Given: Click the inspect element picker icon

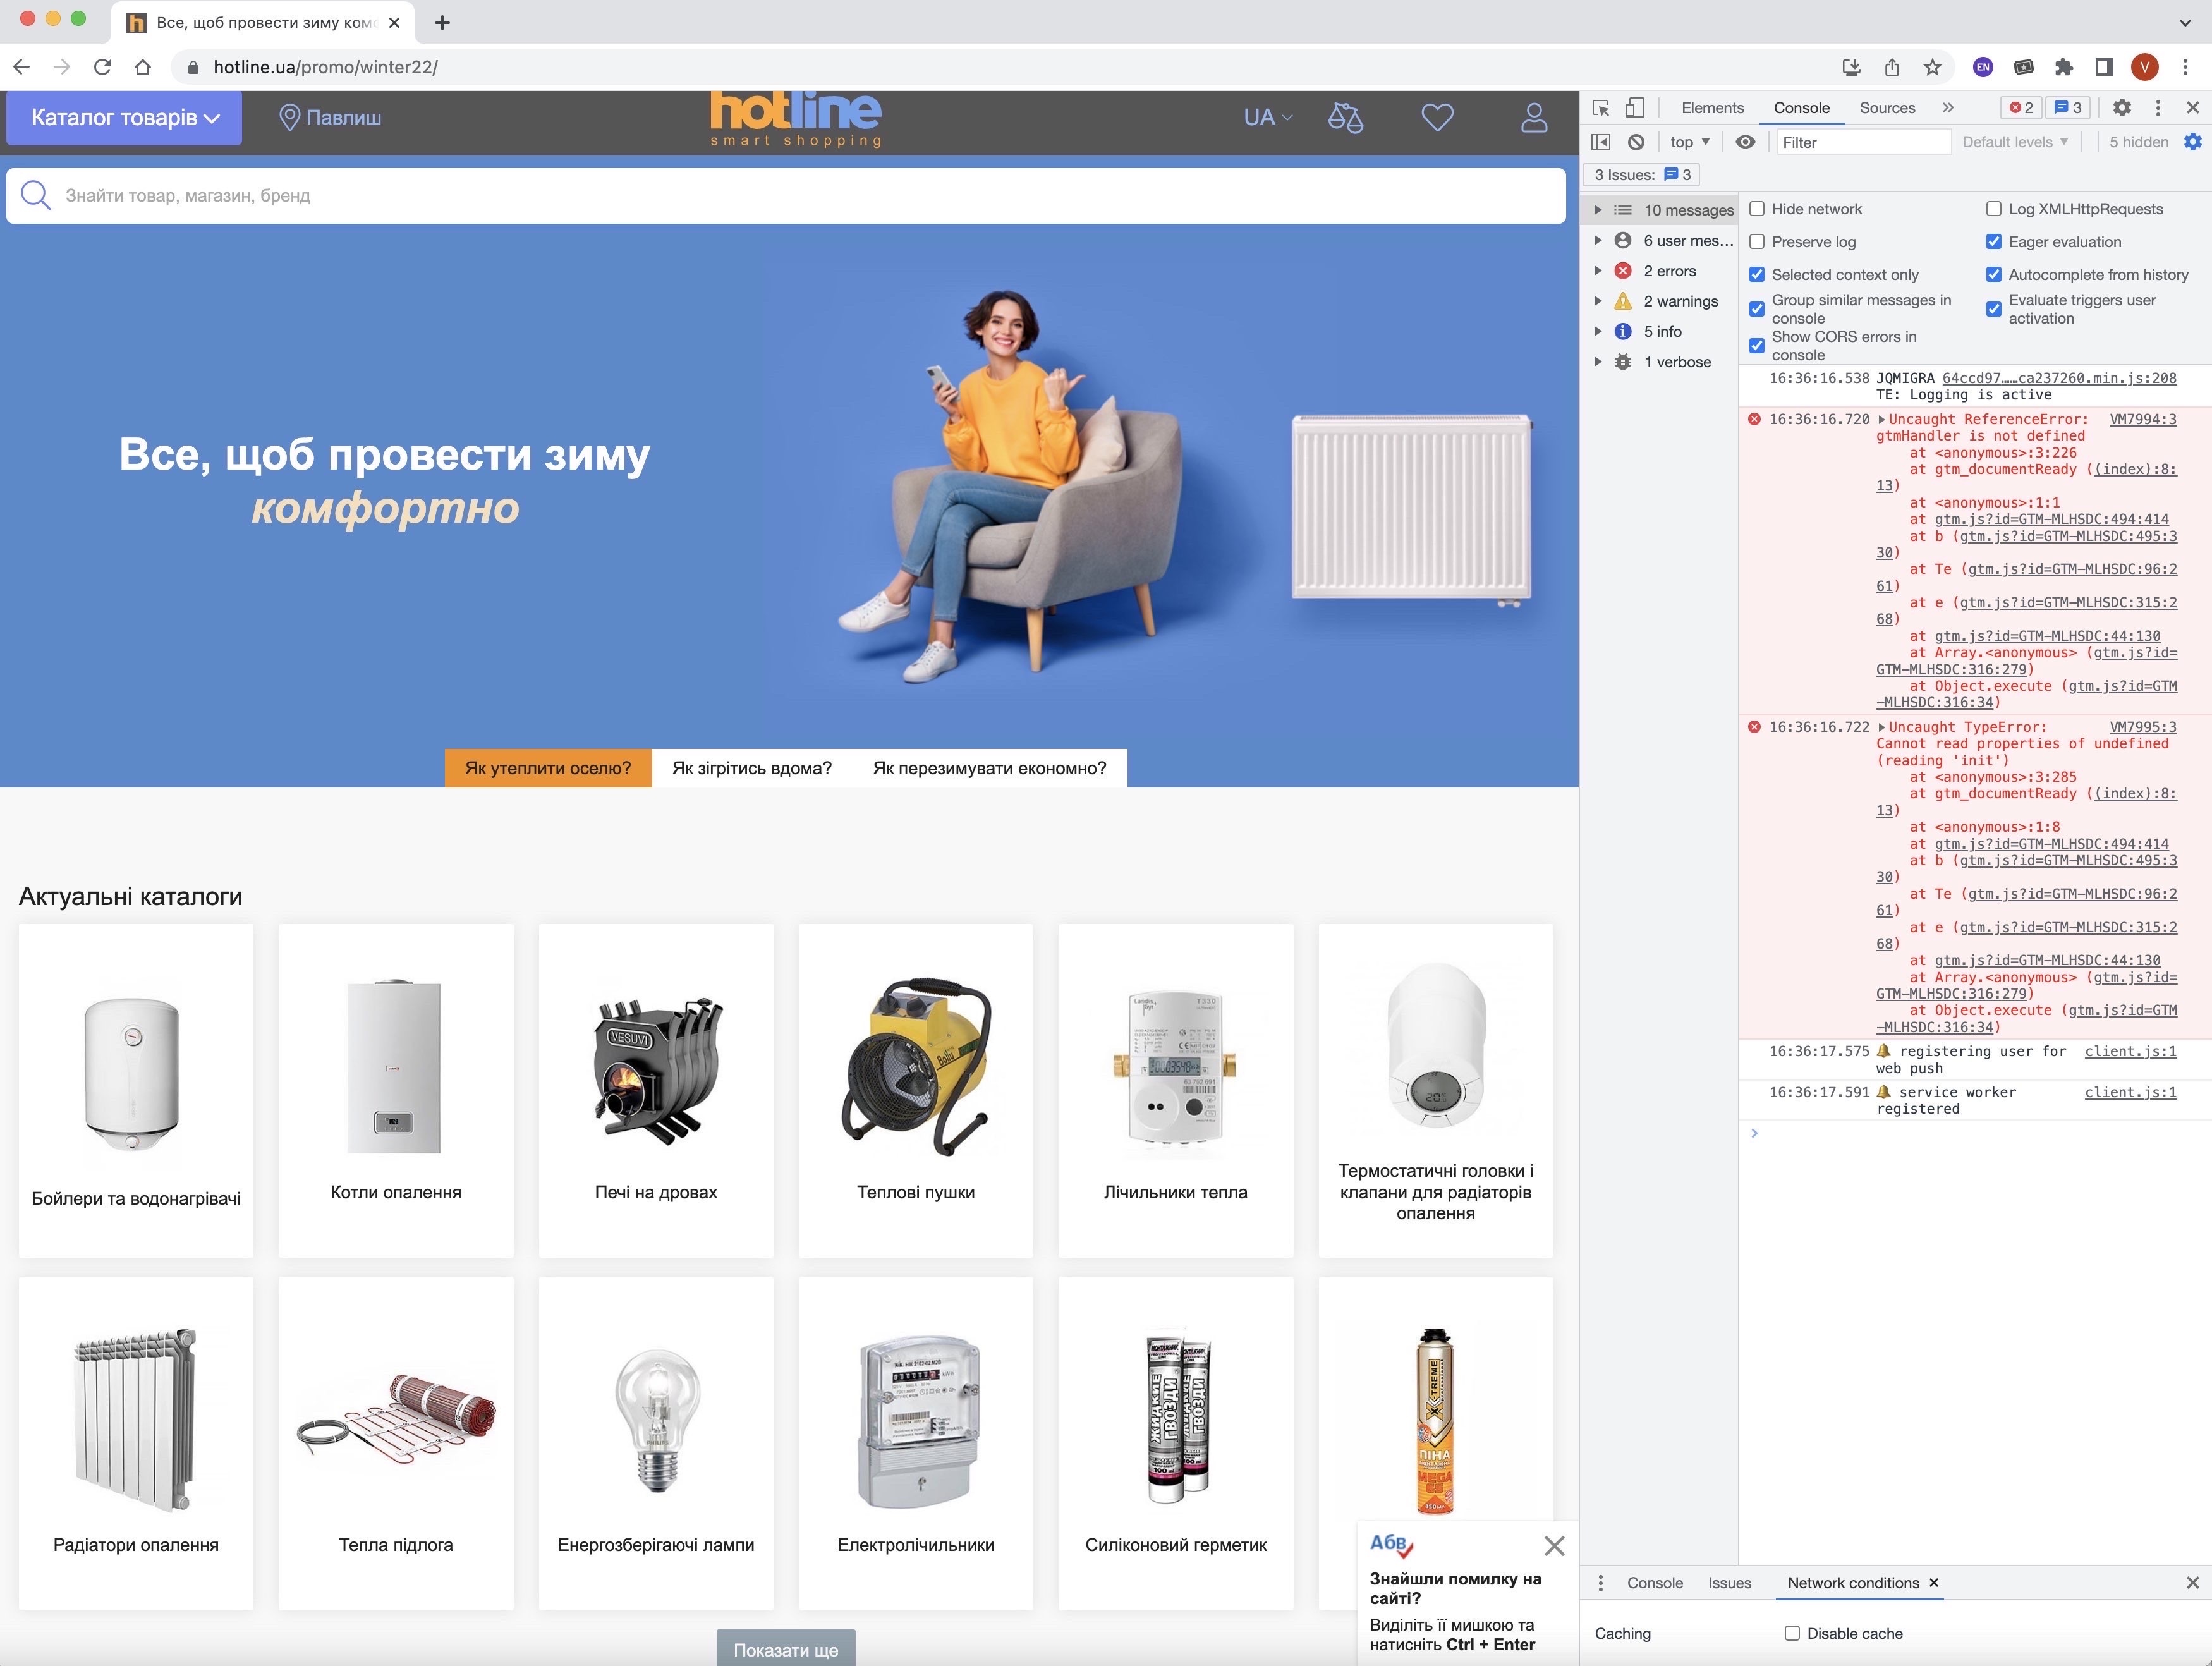Looking at the screenshot, I should pyautogui.click(x=1600, y=108).
